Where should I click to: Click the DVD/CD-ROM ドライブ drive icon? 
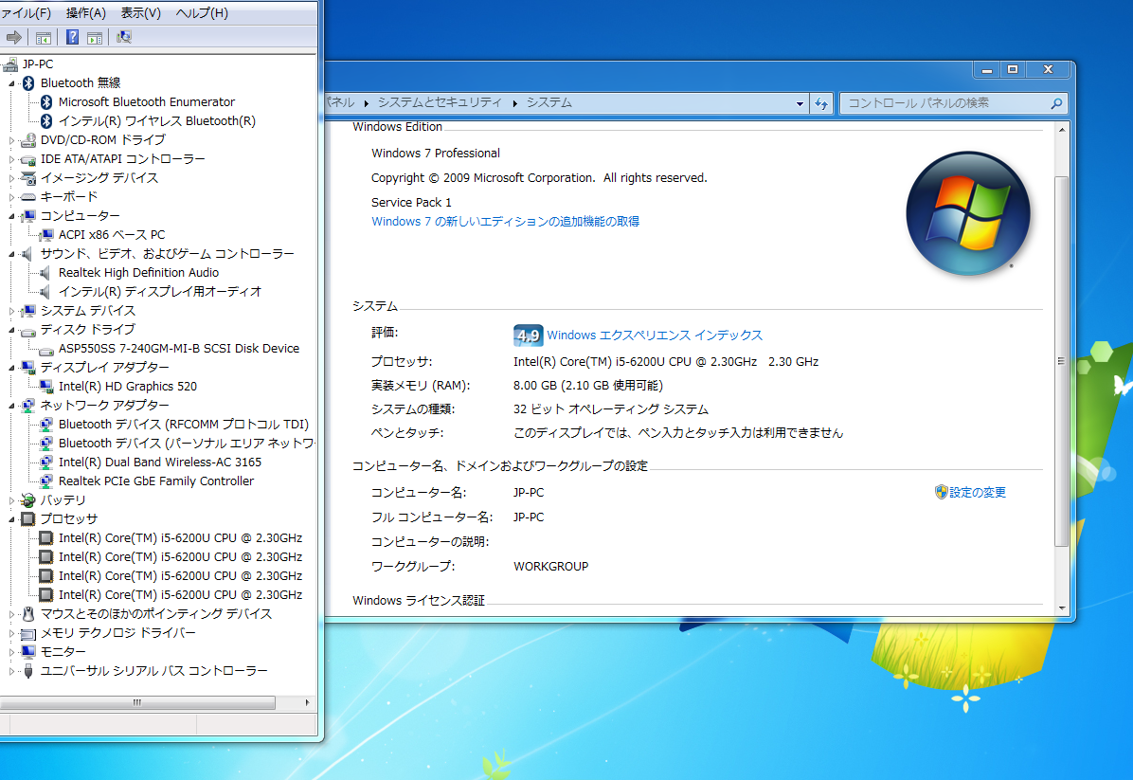(x=28, y=139)
